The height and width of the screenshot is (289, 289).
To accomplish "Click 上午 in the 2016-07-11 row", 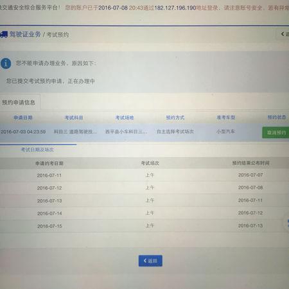I will coord(150,175).
